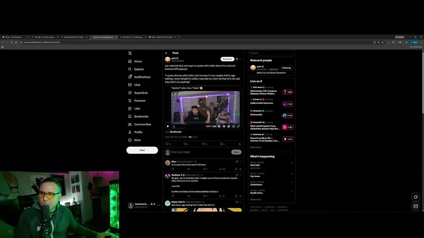424x238 pixels.
Task: Open SuperGrok in the sidebar
Action: (138, 93)
